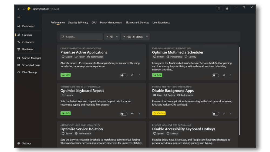Open Dashboard from the sidebar

(28, 26)
